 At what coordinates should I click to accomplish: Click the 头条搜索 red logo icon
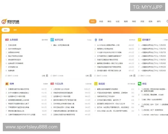7,40
